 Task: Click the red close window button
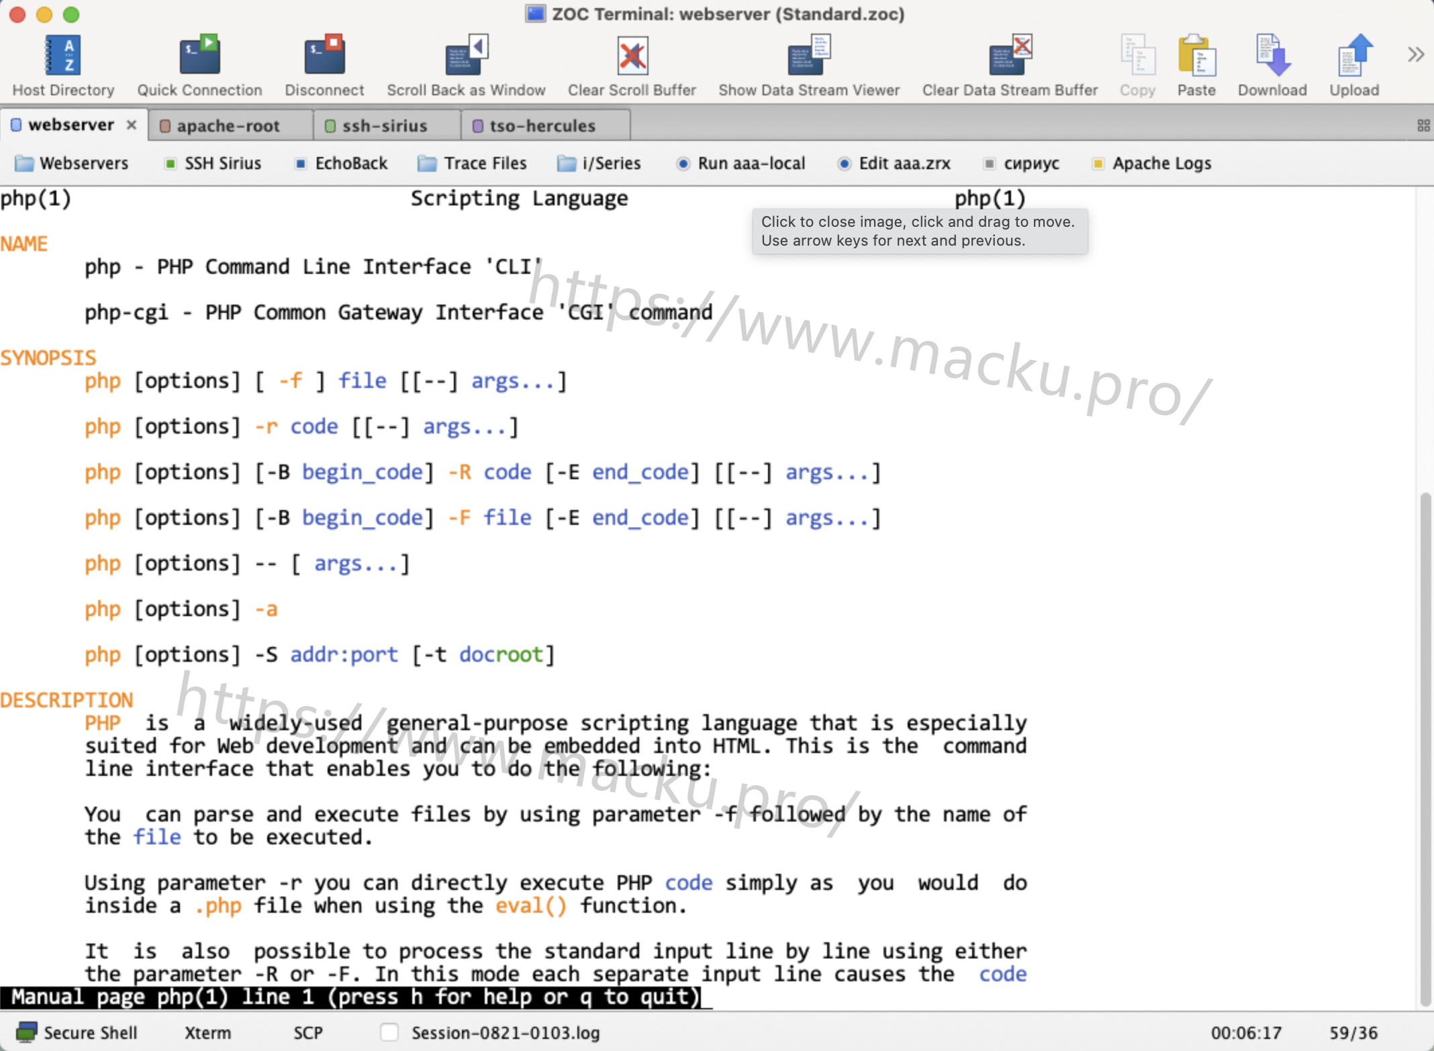[x=18, y=14]
